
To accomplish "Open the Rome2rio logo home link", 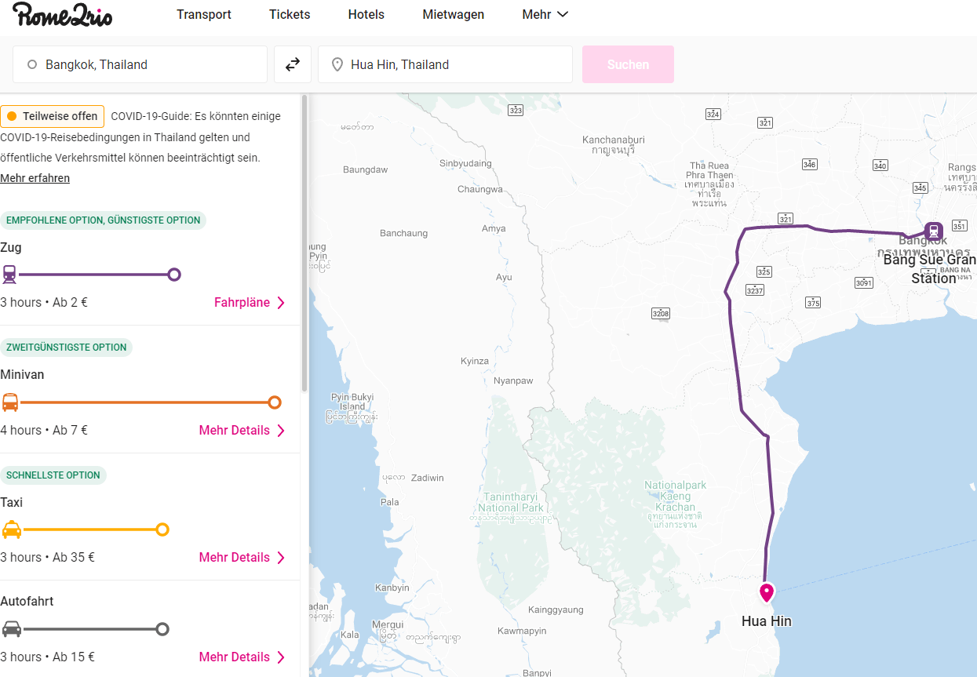I will 62,14.
